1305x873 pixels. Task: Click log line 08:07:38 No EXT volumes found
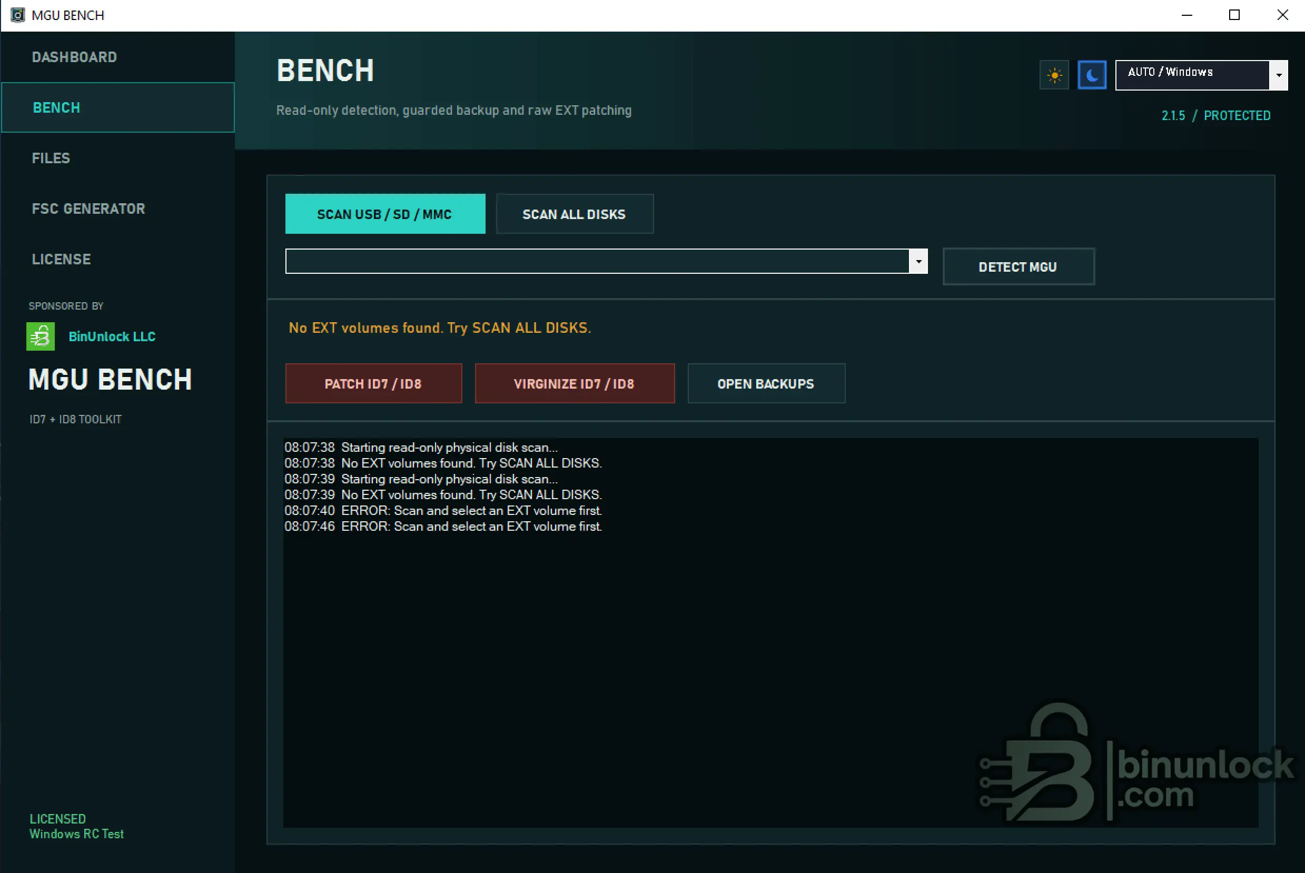pos(443,463)
